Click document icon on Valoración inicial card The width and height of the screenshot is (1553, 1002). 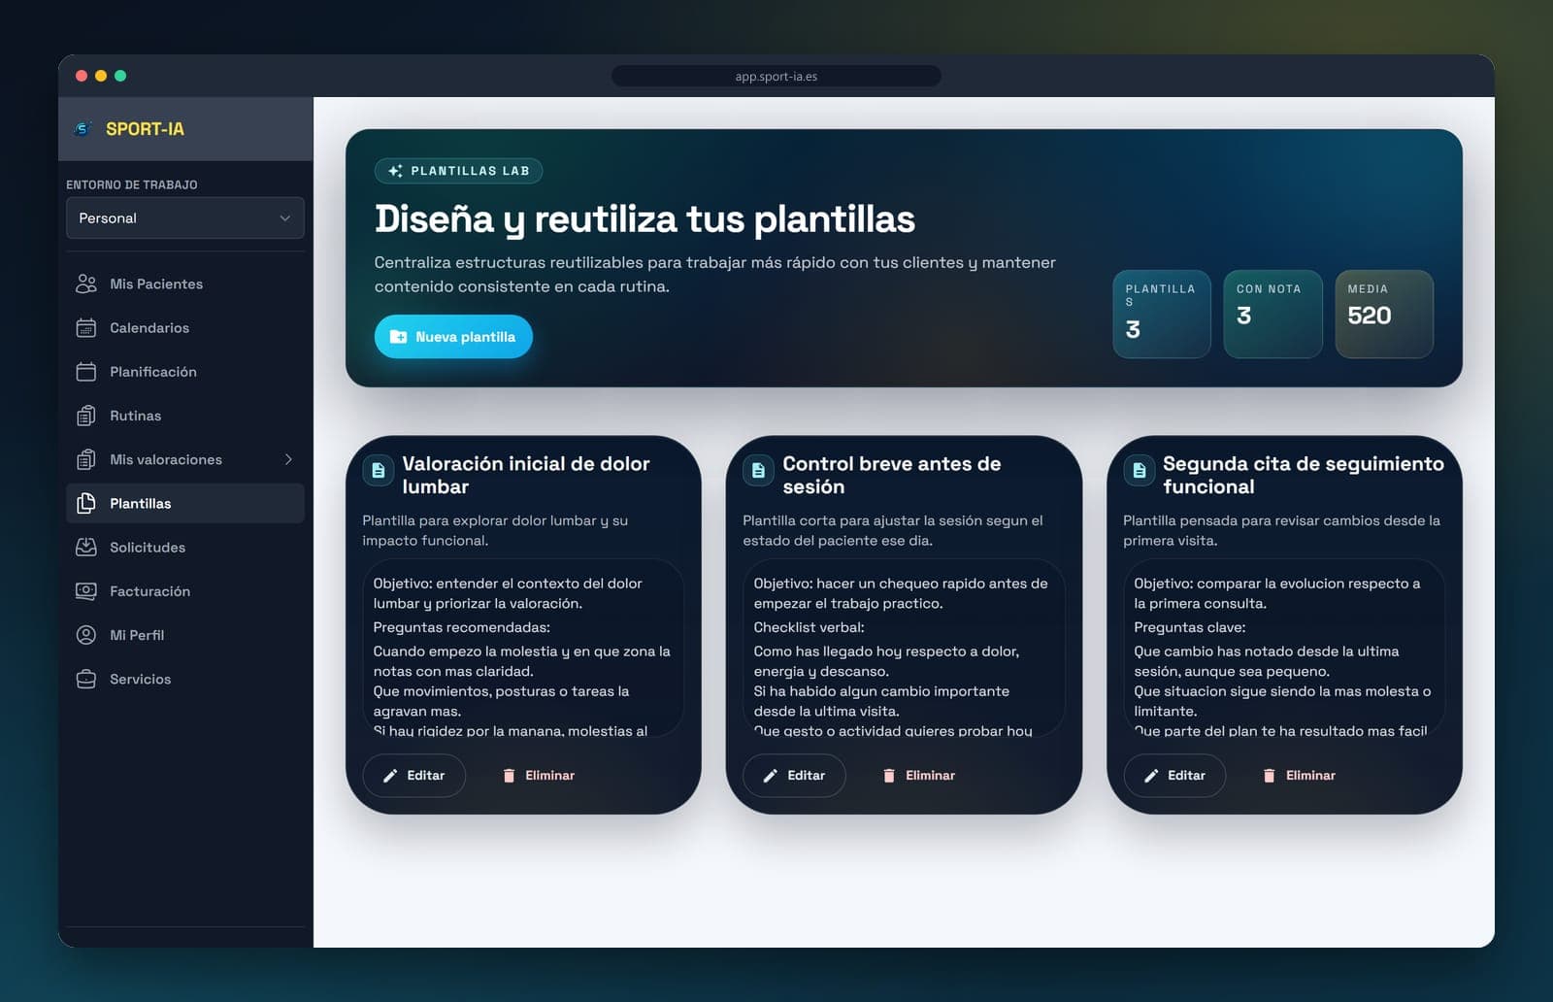tap(379, 471)
